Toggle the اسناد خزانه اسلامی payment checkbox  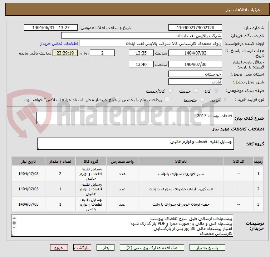pos(167,99)
